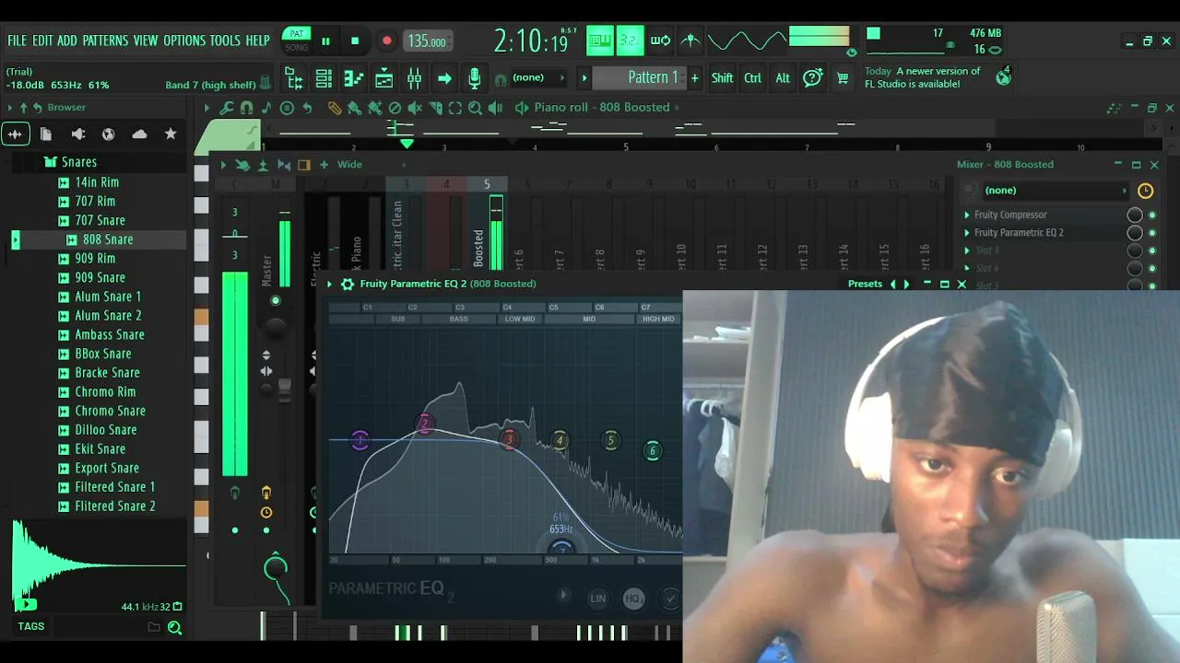This screenshot has height=663, width=1180.
Task: Pause playback with the pause button
Action: coord(325,41)
